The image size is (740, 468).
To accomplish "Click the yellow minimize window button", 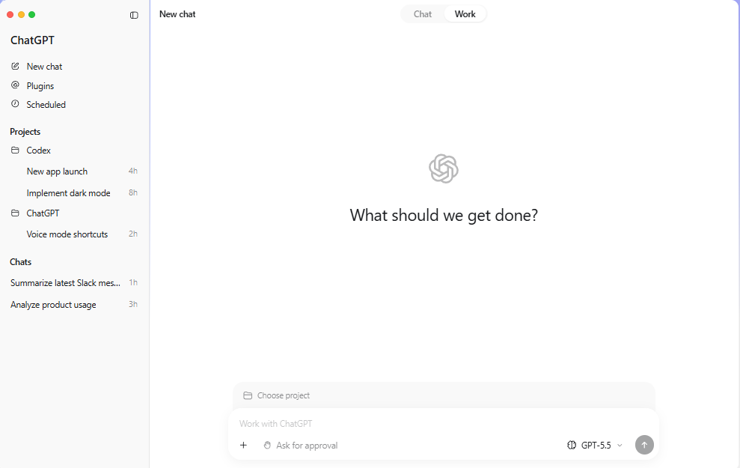I will [x=21, y=15].
